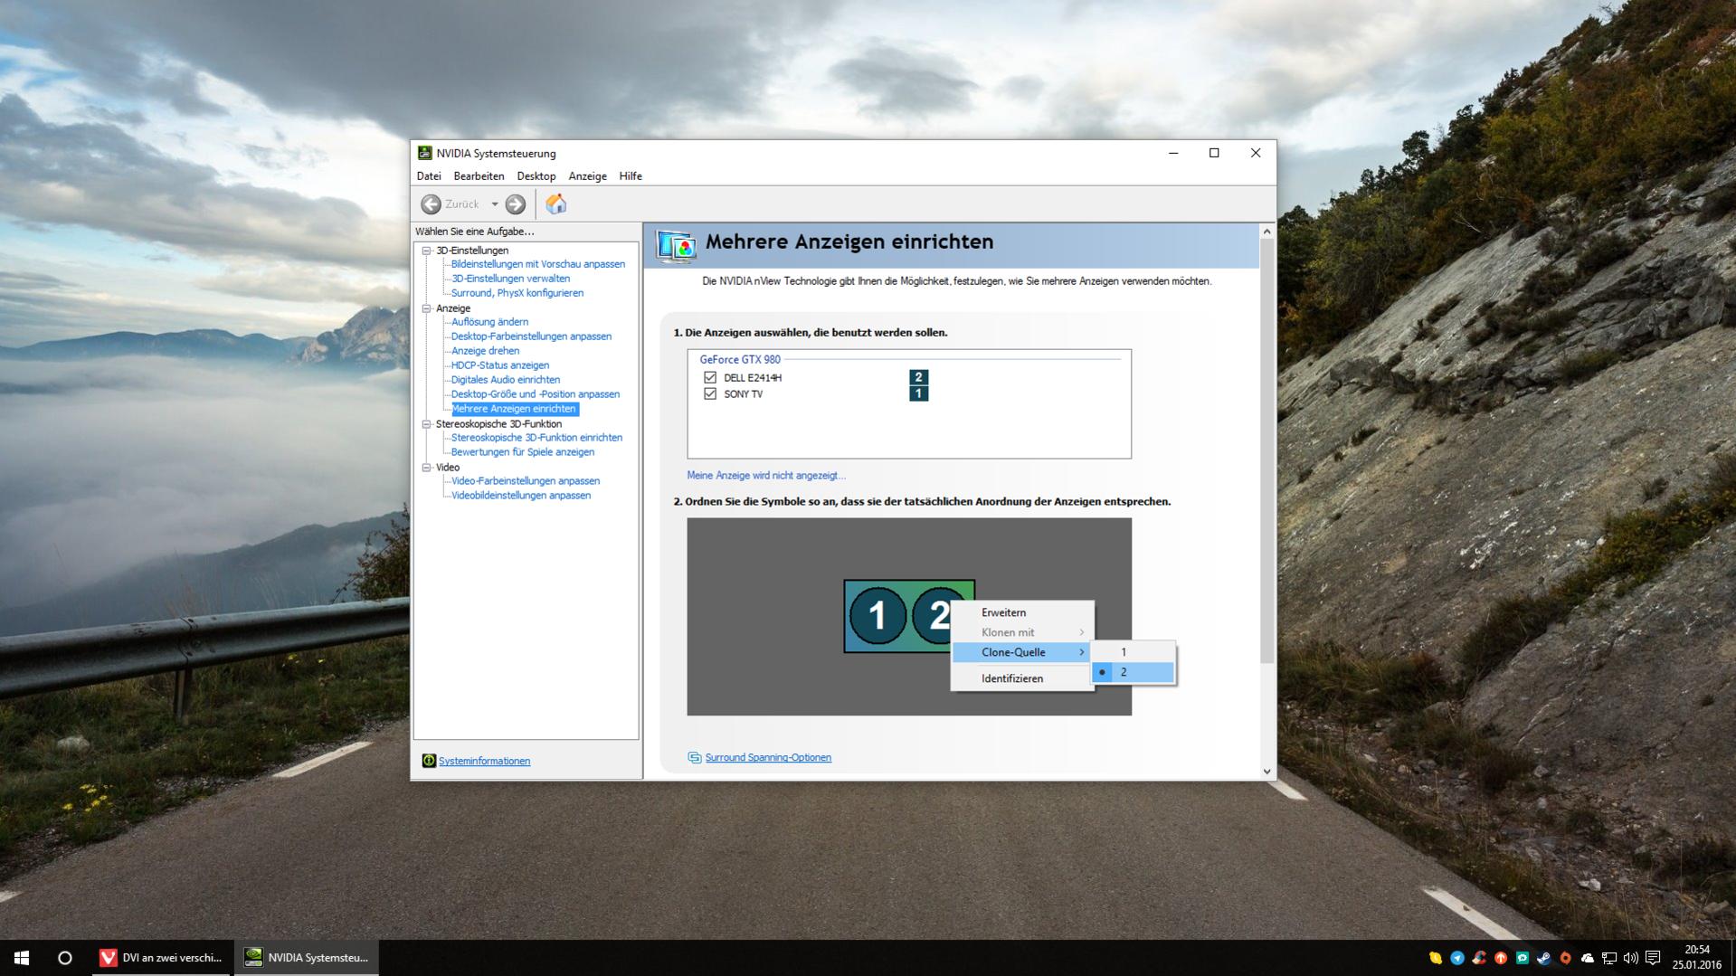
Task: Choose Clone-Quelle in the context menu
Action: pos(1022,652)
